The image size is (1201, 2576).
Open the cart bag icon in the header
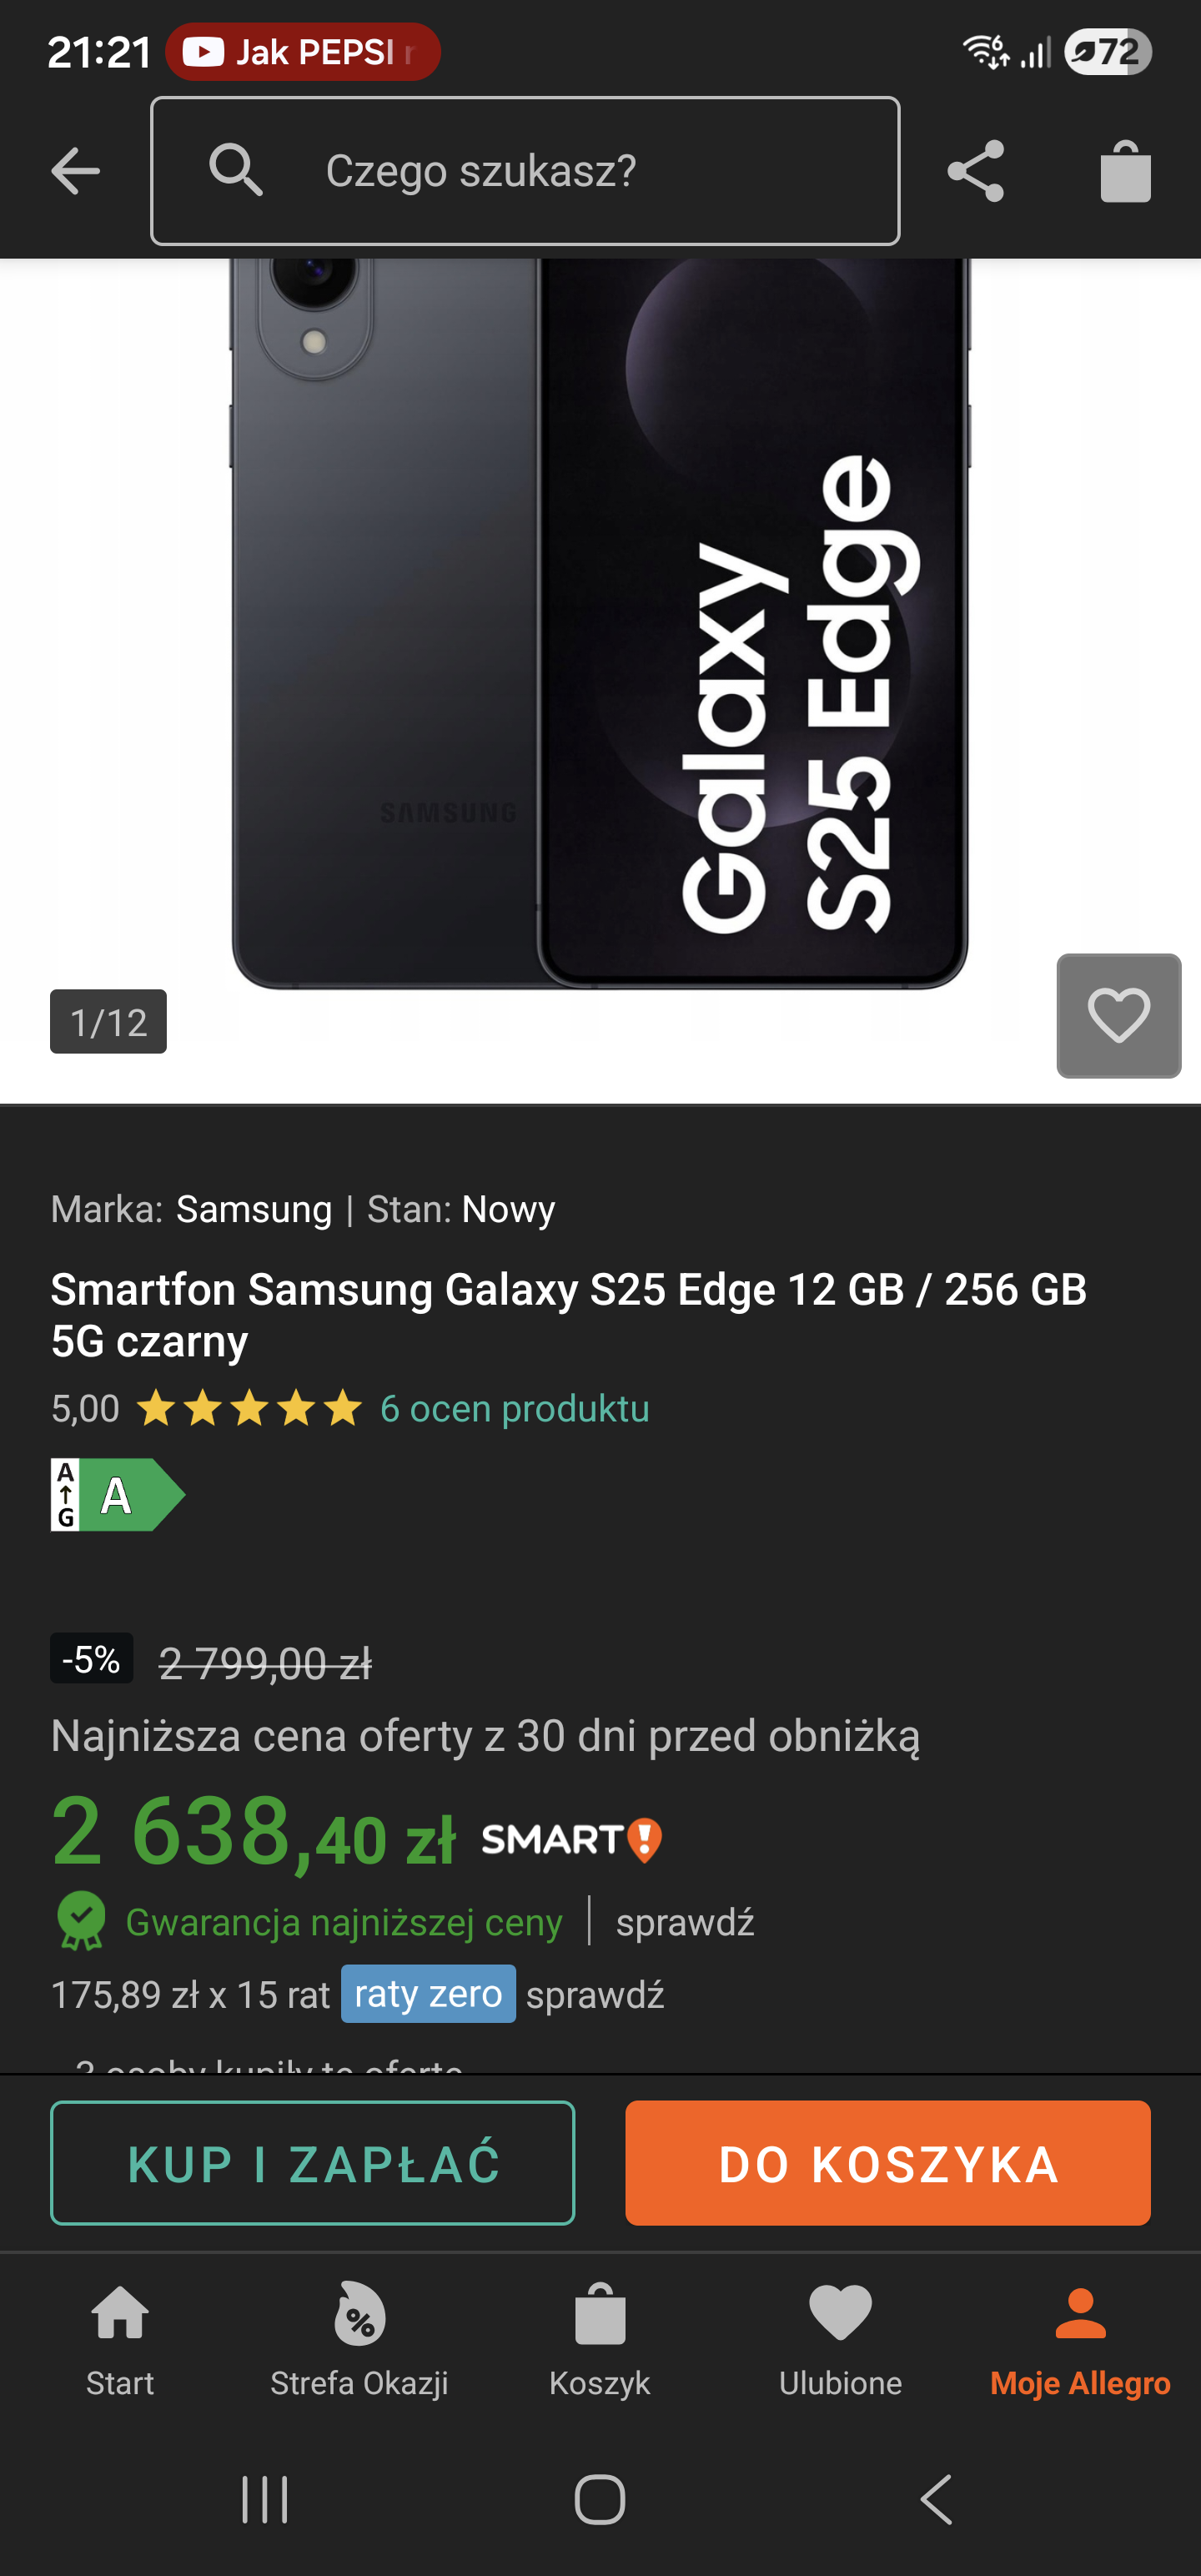[x=1125, y=171]
